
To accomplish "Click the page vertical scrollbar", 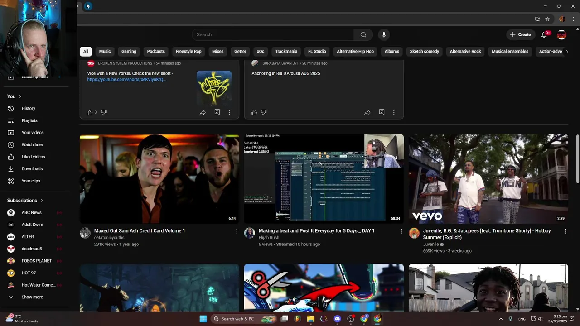I will (x=578, y=158).
